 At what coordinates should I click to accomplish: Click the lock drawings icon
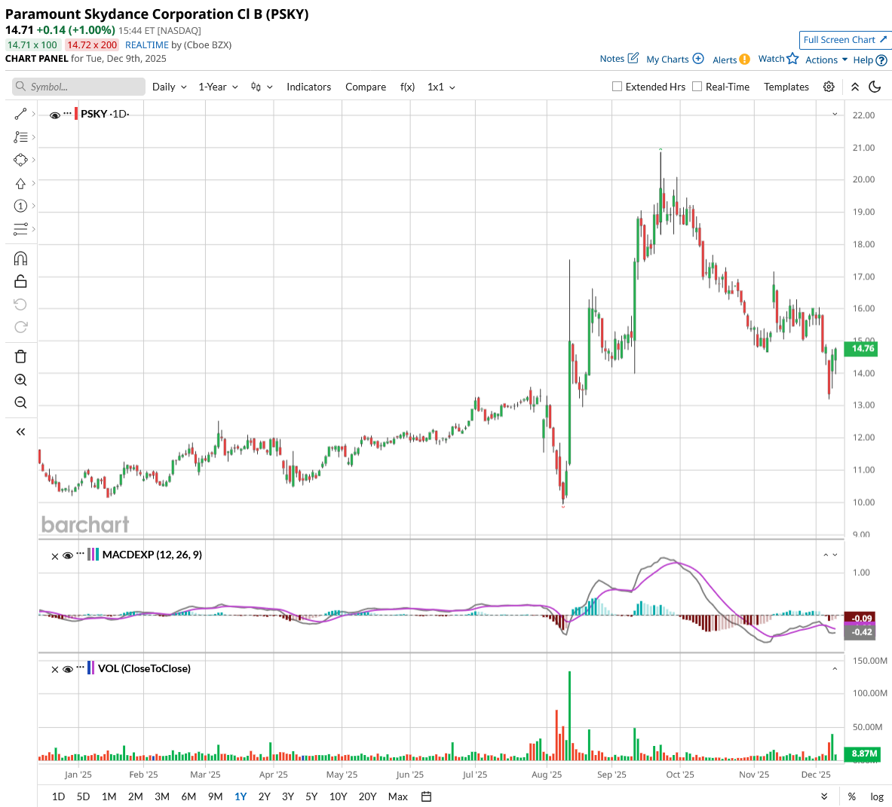pyautogui.click(x=20, y=281)
